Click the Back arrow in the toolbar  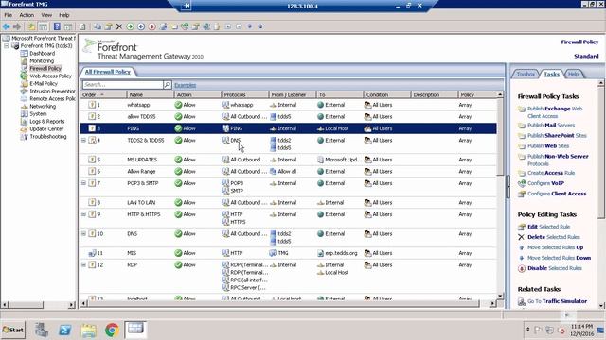point(7,26)
